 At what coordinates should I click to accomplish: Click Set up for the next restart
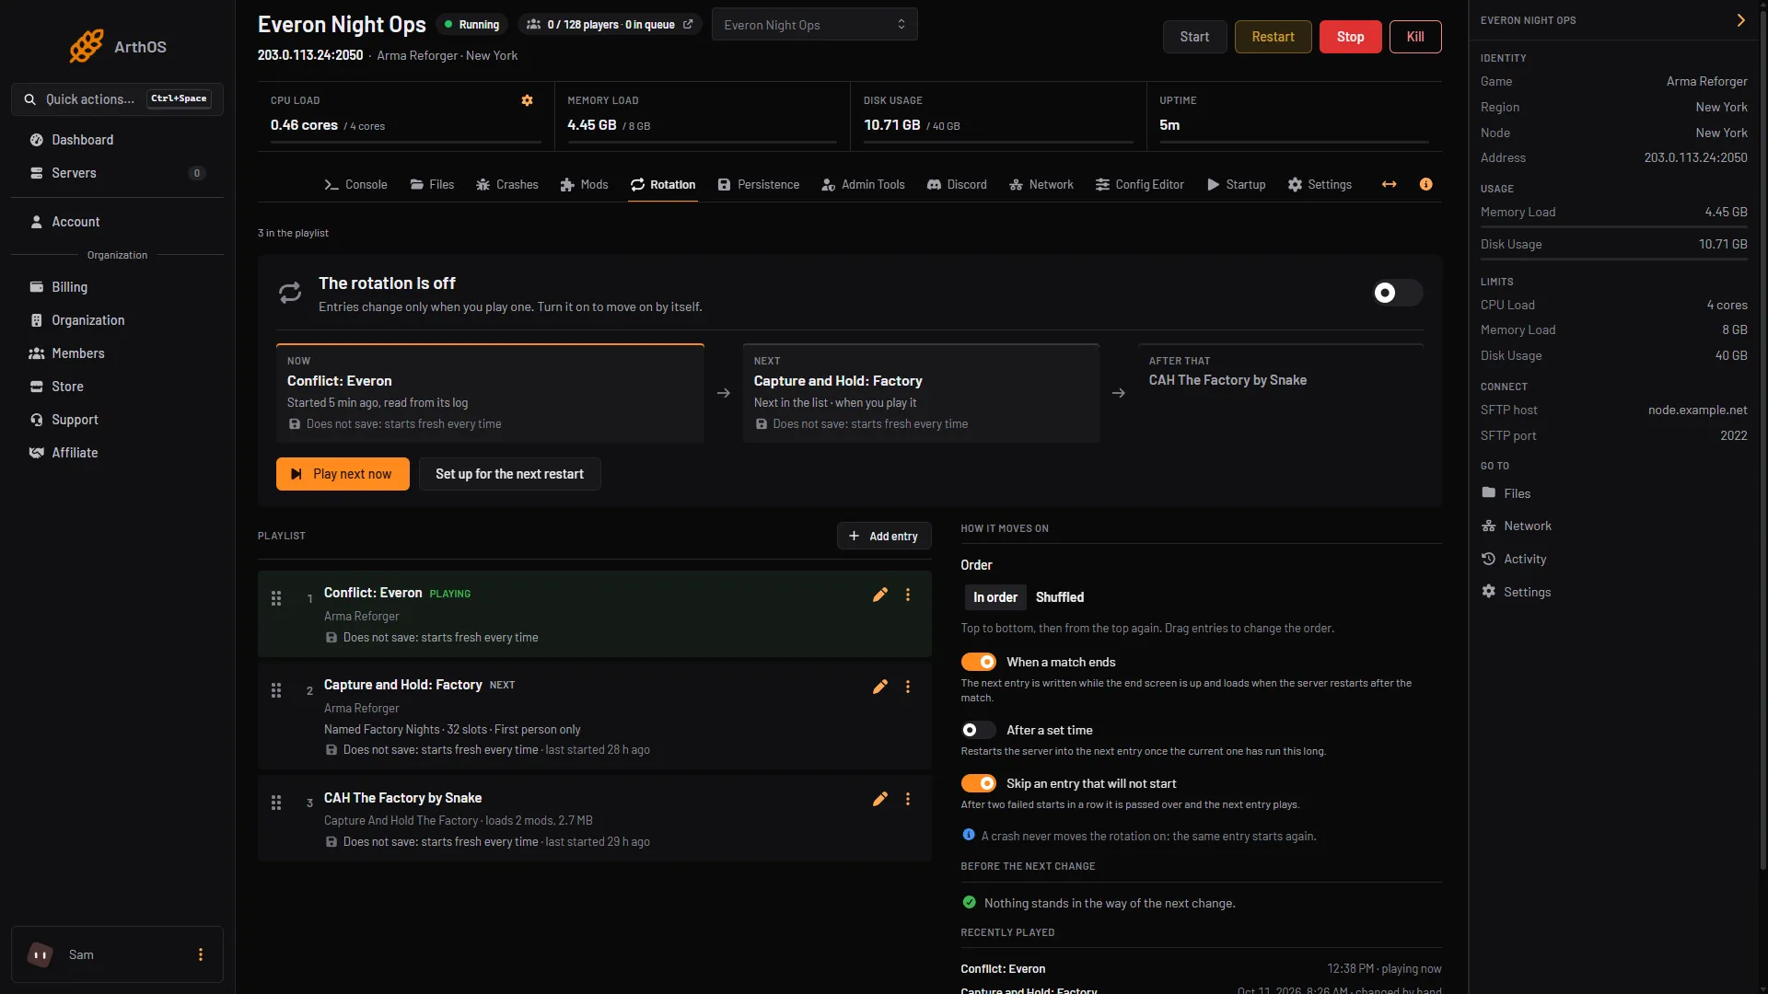[509, 474]
